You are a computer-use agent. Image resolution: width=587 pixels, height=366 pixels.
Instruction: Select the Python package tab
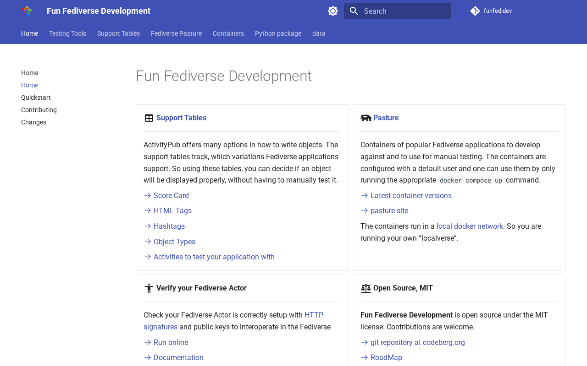(x=278, y=33)
